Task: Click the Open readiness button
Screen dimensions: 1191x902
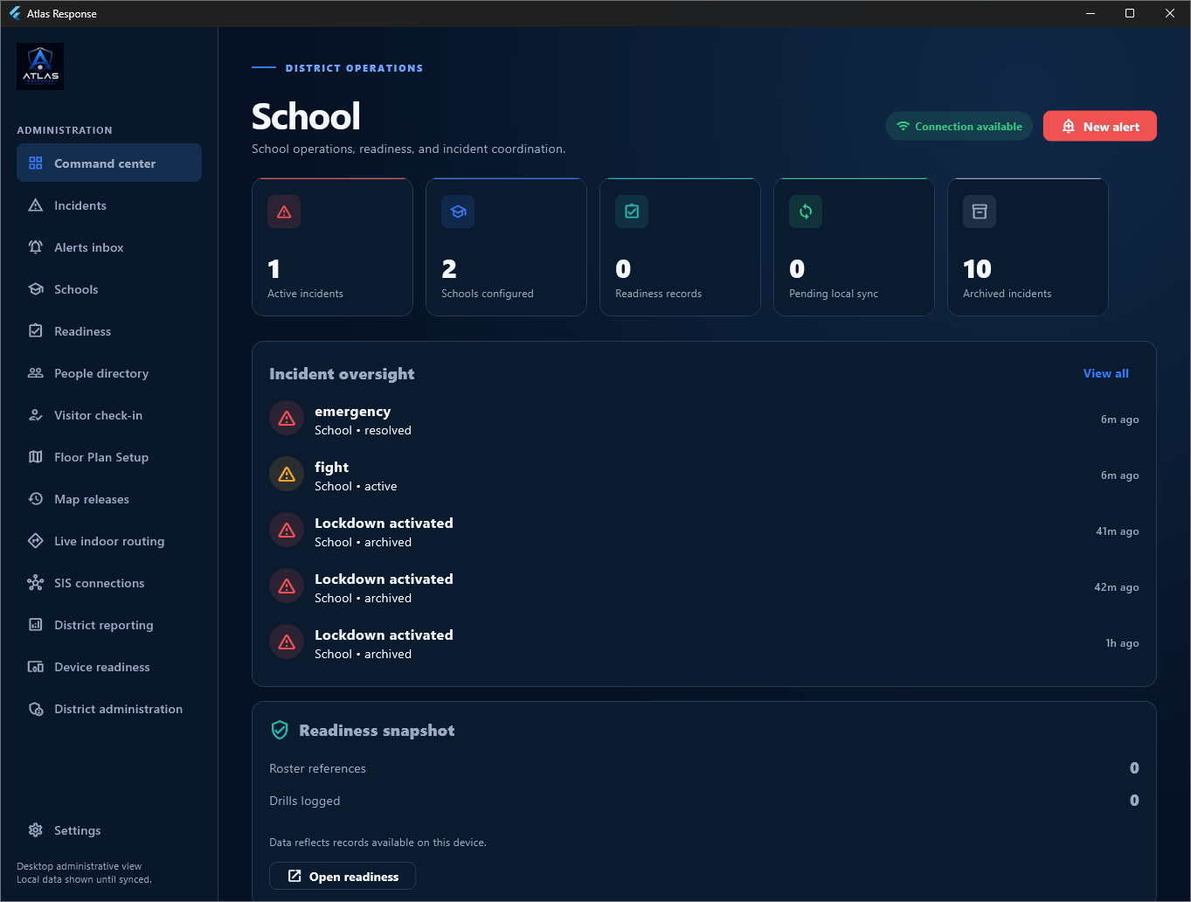Action: pyautogui.click(x=343, y=876)
